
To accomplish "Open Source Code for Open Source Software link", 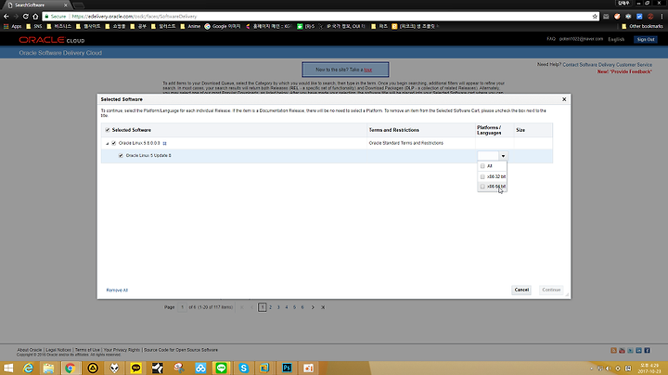I will click(x=181, y=350).
